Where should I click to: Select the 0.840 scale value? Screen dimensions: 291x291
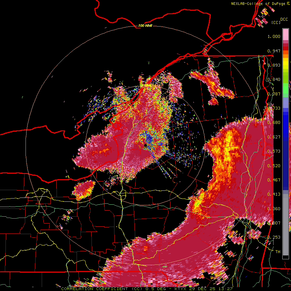point(274,80)
